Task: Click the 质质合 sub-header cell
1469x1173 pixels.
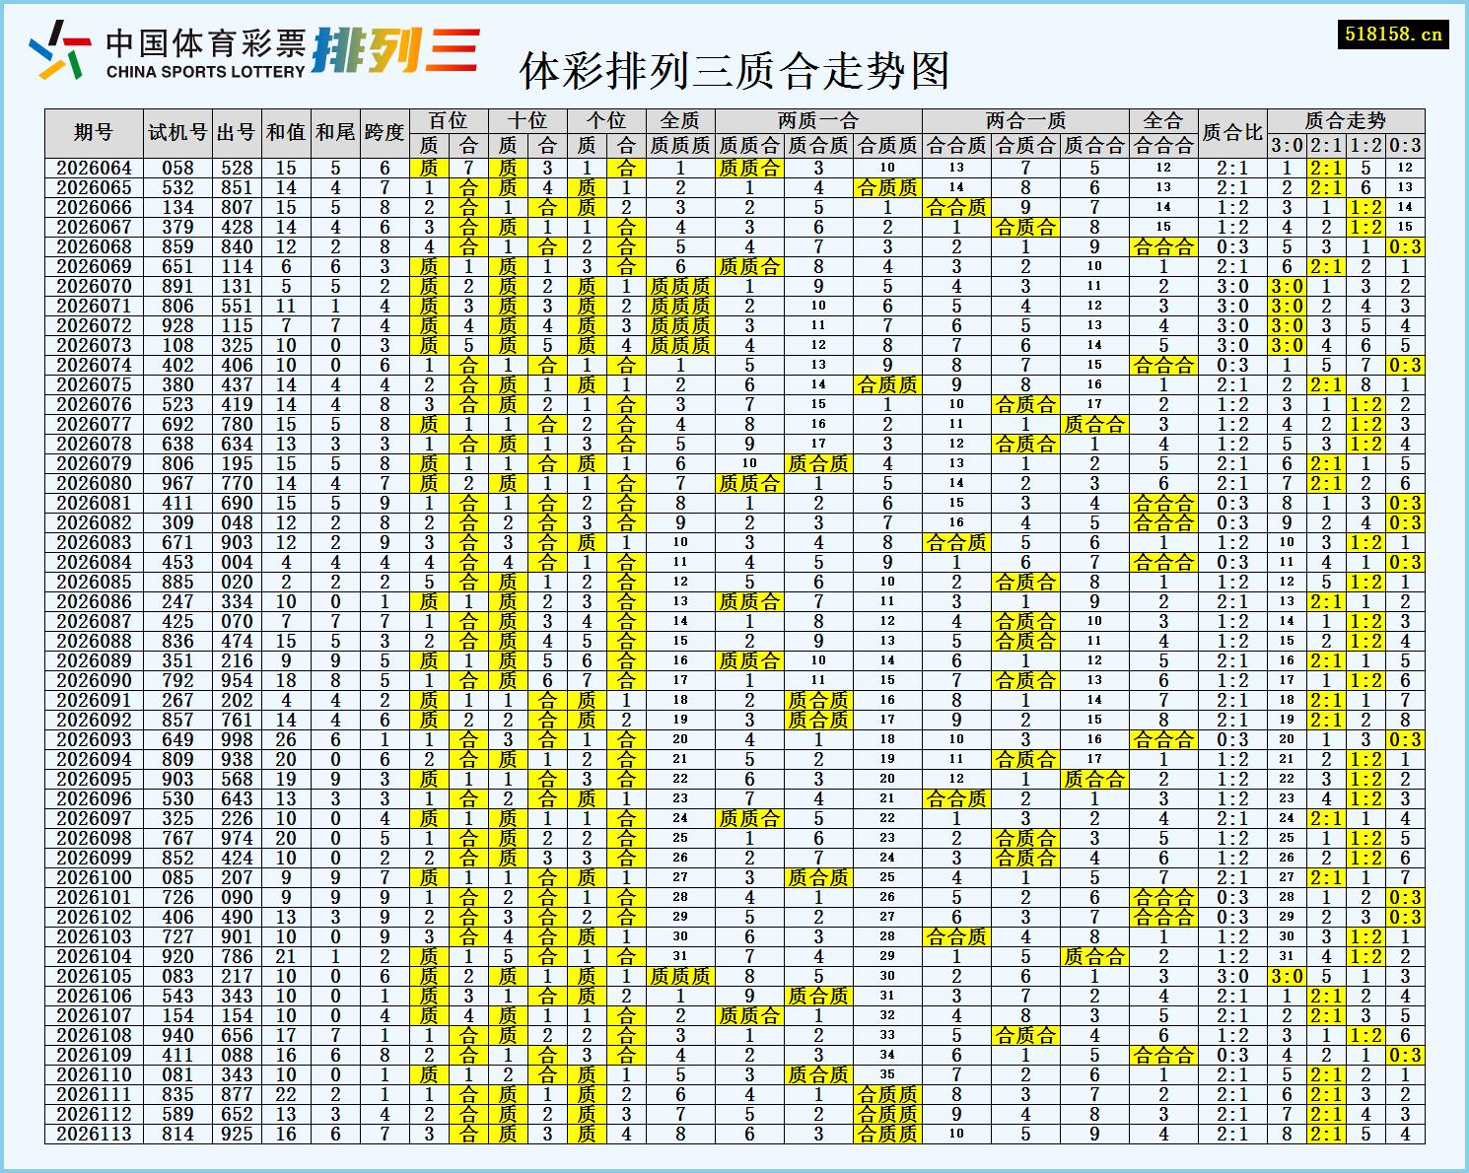Action: coord(749,145)
